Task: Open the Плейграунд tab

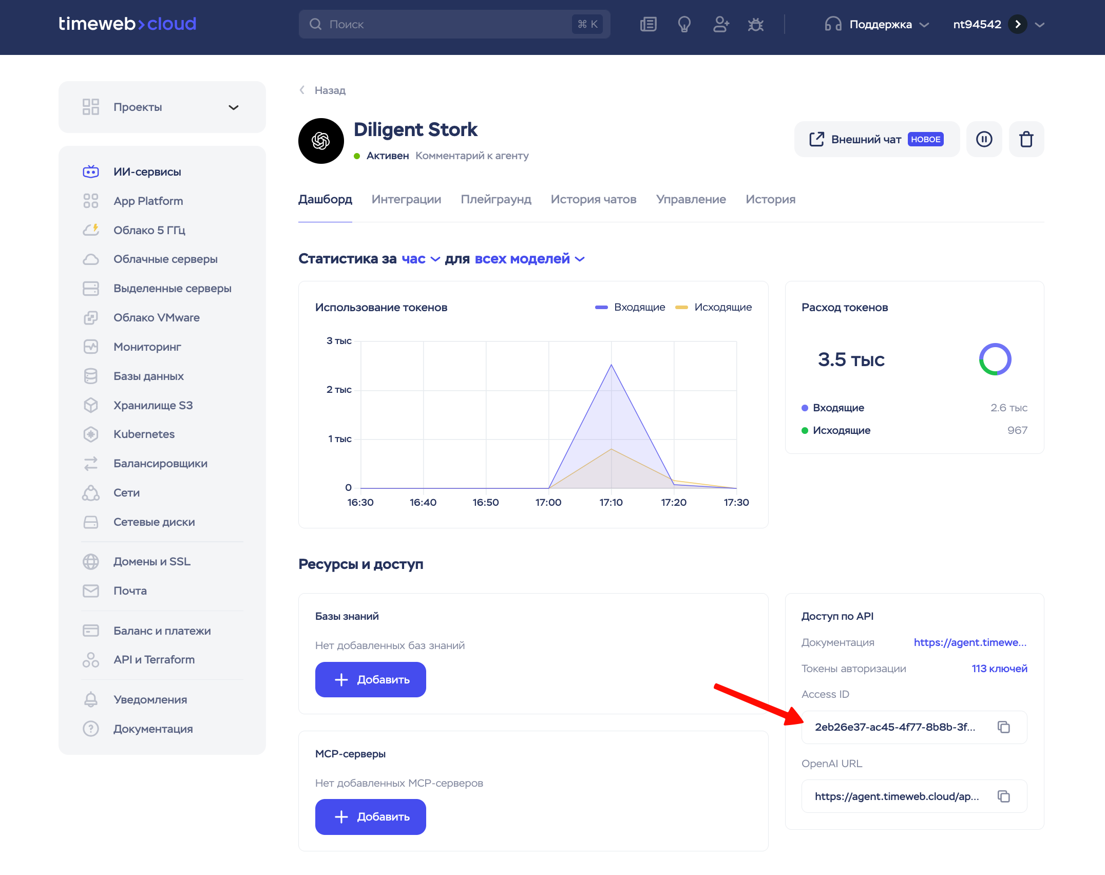Action: click(496, 199)
